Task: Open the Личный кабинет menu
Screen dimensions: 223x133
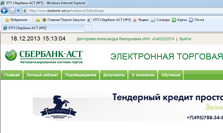Action: [x=42, y=75]
